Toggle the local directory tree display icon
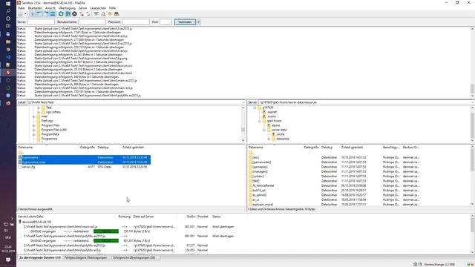This screenshot has width=475, height=267. [39, 14]
